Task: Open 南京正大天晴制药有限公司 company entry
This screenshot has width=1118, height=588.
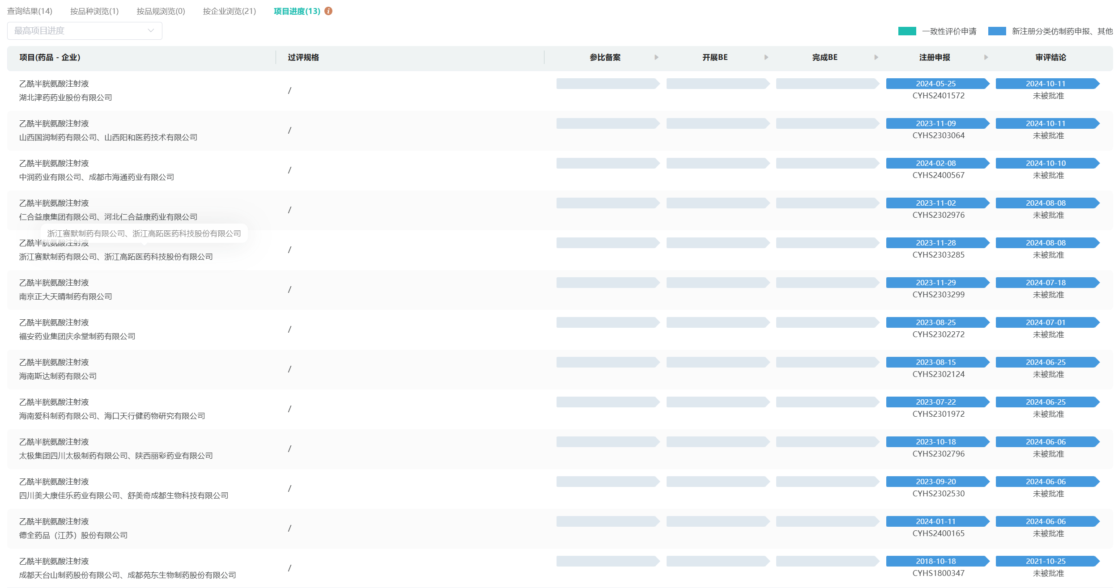Action: pyautogui.click(x=65, y=296)
